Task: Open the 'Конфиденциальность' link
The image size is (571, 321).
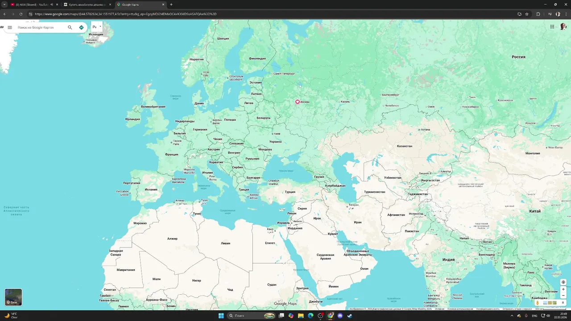Action: (488, 309)
